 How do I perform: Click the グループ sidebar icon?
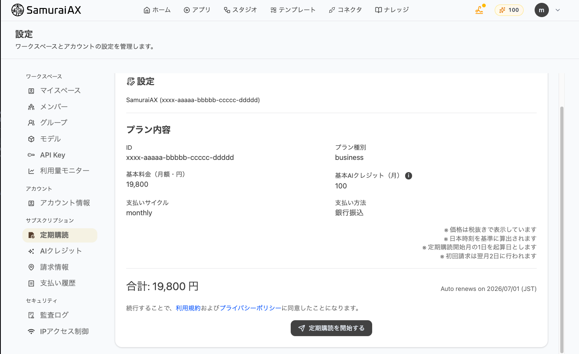[31, 123]
